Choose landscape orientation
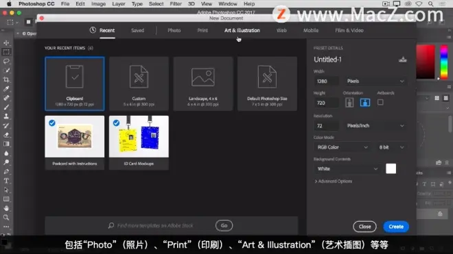The height and width of the screenshot is (254, 453). coord(365,102)
